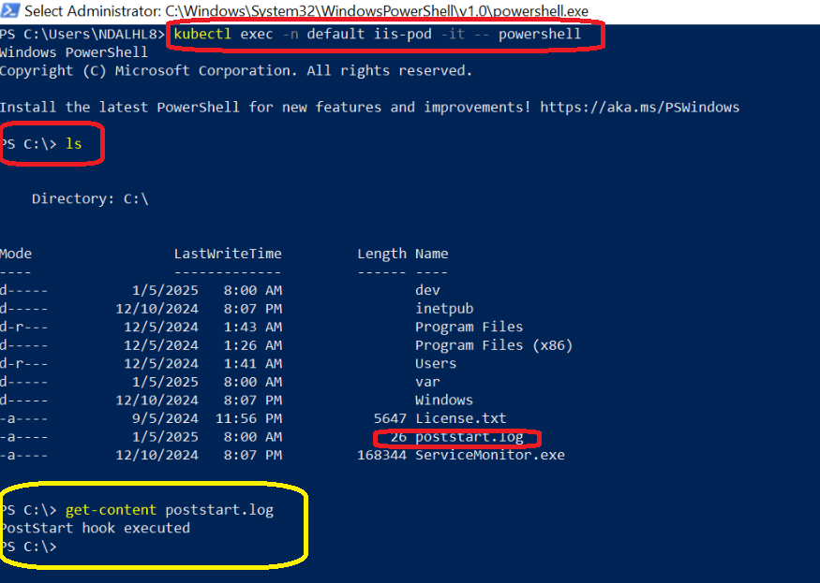
Task: Click the LastWriteTime column header
Action: pyautogui.click(x=228, y=254)
